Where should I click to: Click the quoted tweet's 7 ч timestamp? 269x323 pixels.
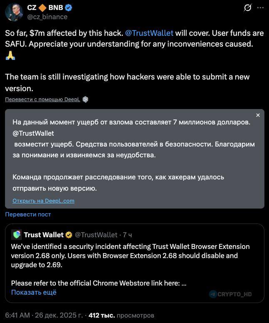point(127,235)
